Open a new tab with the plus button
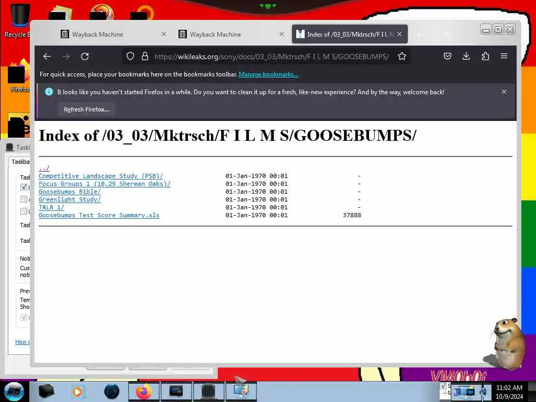Screen dimensions: 536x402 [x=419, y=35]
